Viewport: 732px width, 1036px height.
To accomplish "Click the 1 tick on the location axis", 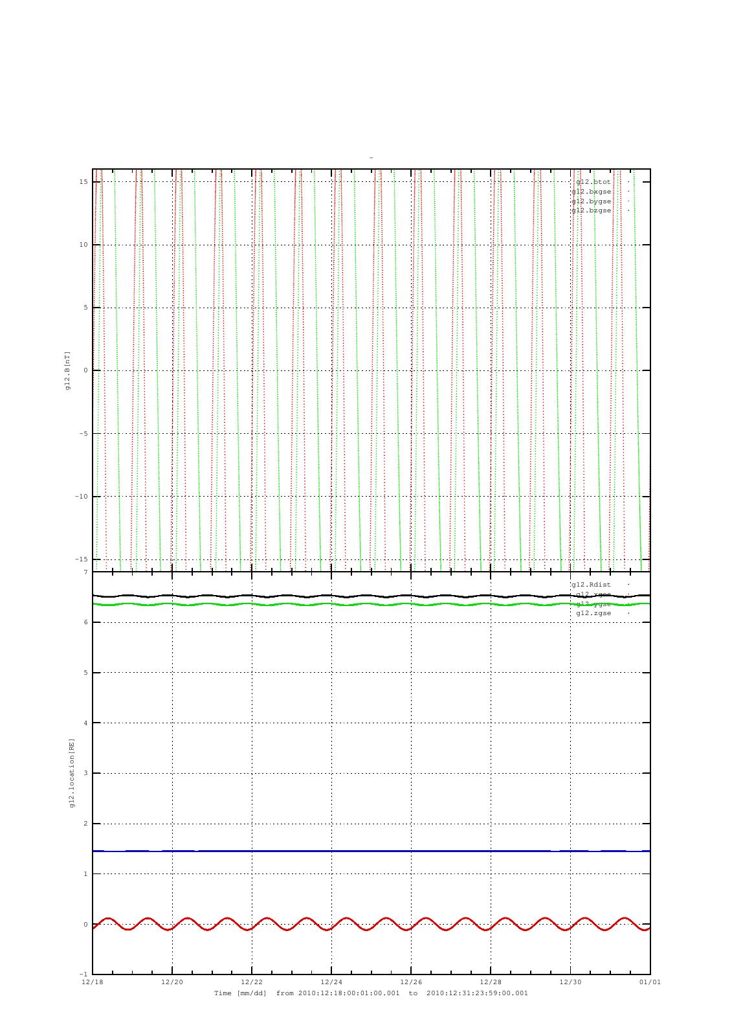I will tap(85, 874).
